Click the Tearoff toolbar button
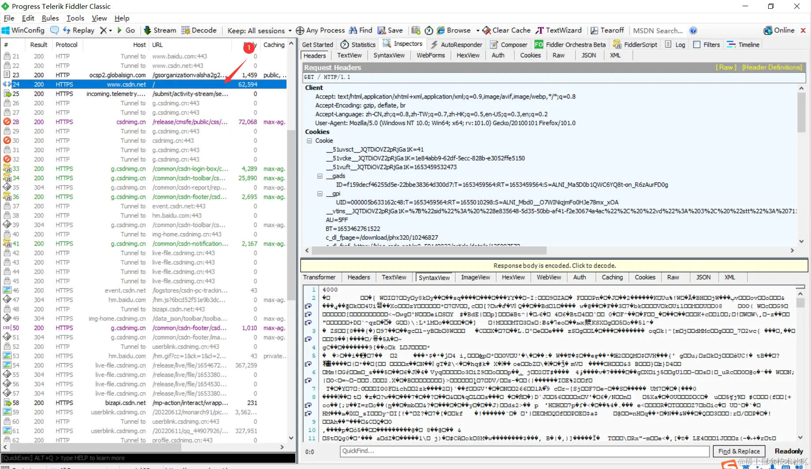811x469 pixels. 607,30
